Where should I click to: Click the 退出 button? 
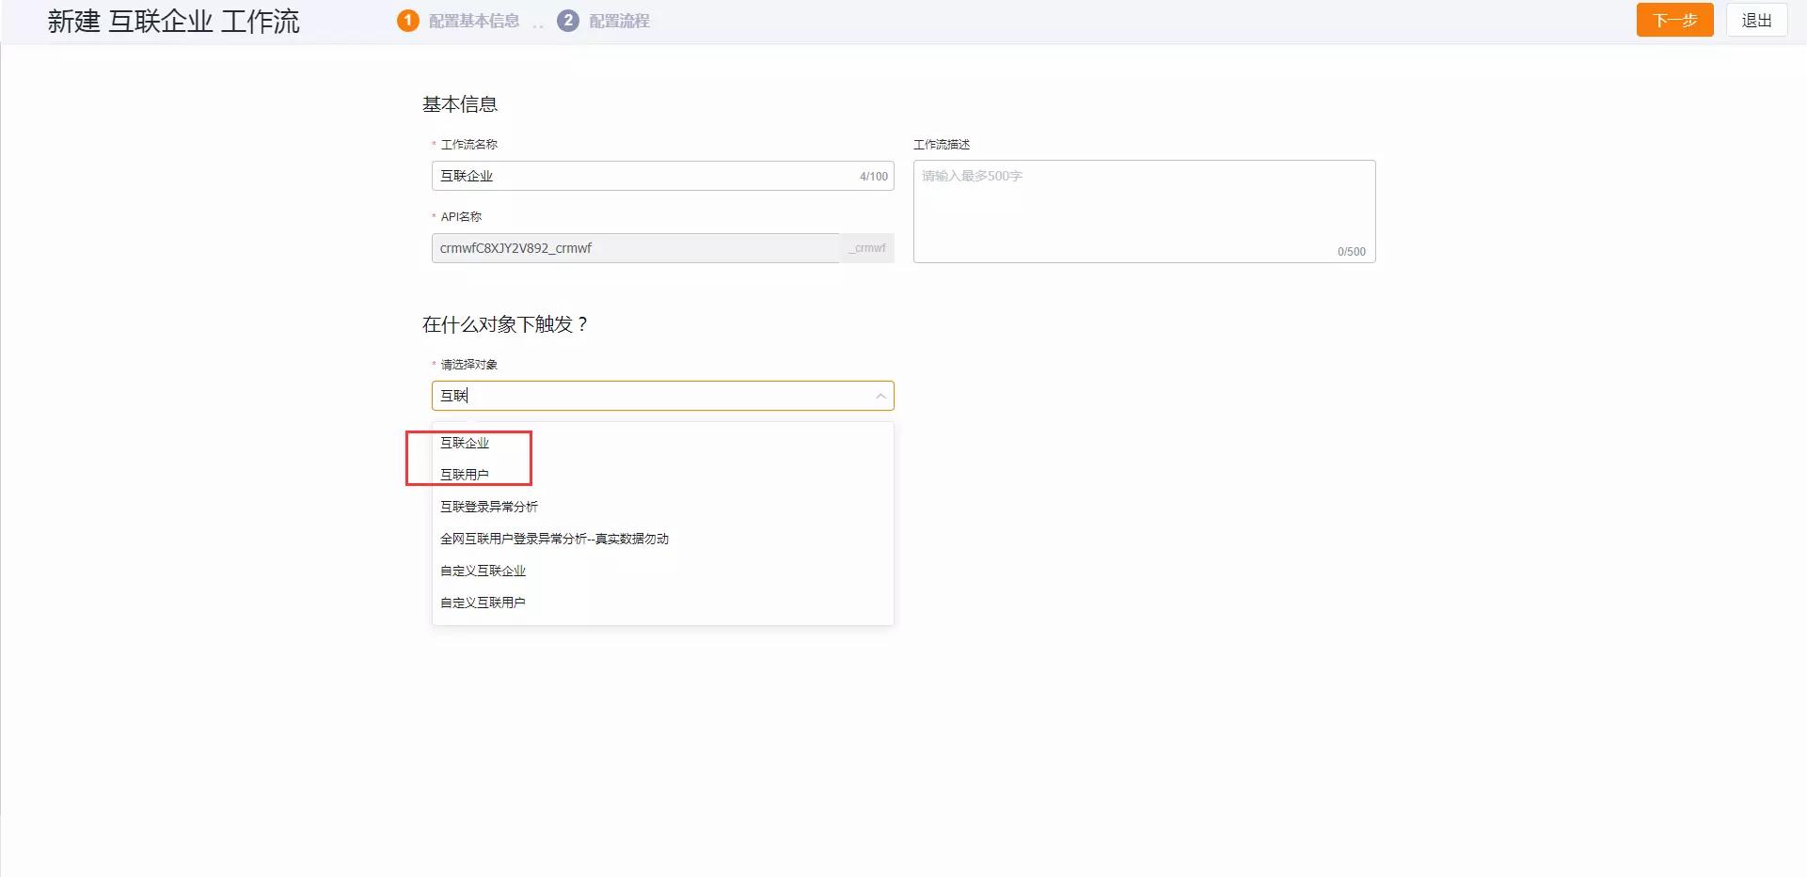(1756, 20)
